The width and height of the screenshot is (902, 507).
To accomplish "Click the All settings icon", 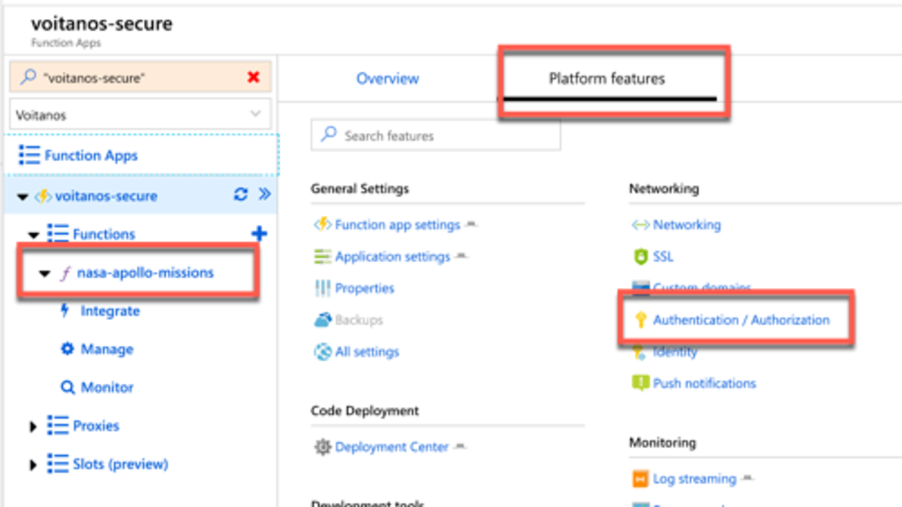I will (323, 351).
